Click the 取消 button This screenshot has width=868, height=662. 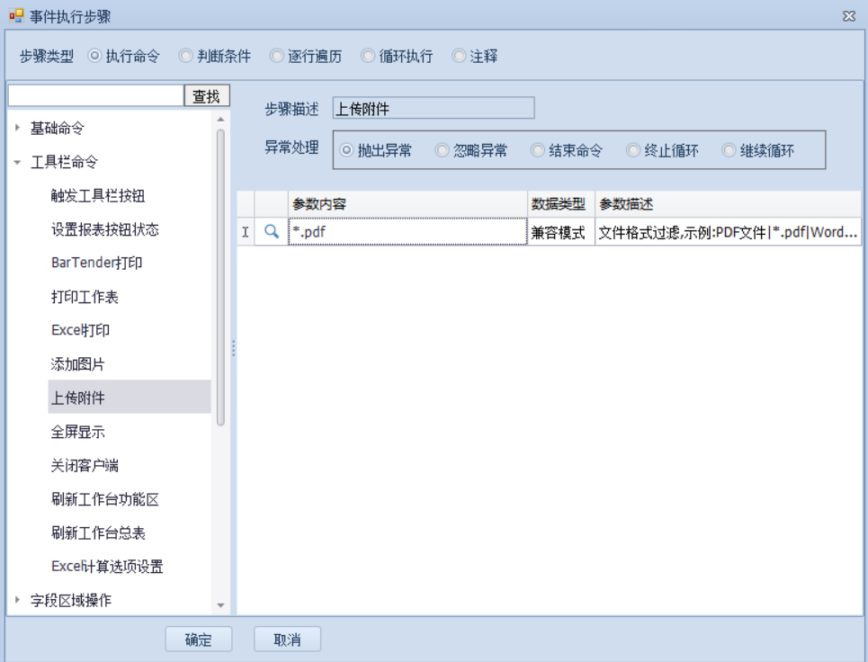[x=287, y=640]
